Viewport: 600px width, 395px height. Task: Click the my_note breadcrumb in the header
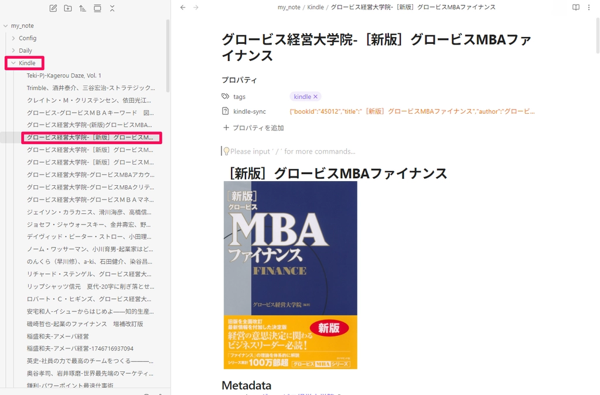pyautogui.click(x=289, y=7)
